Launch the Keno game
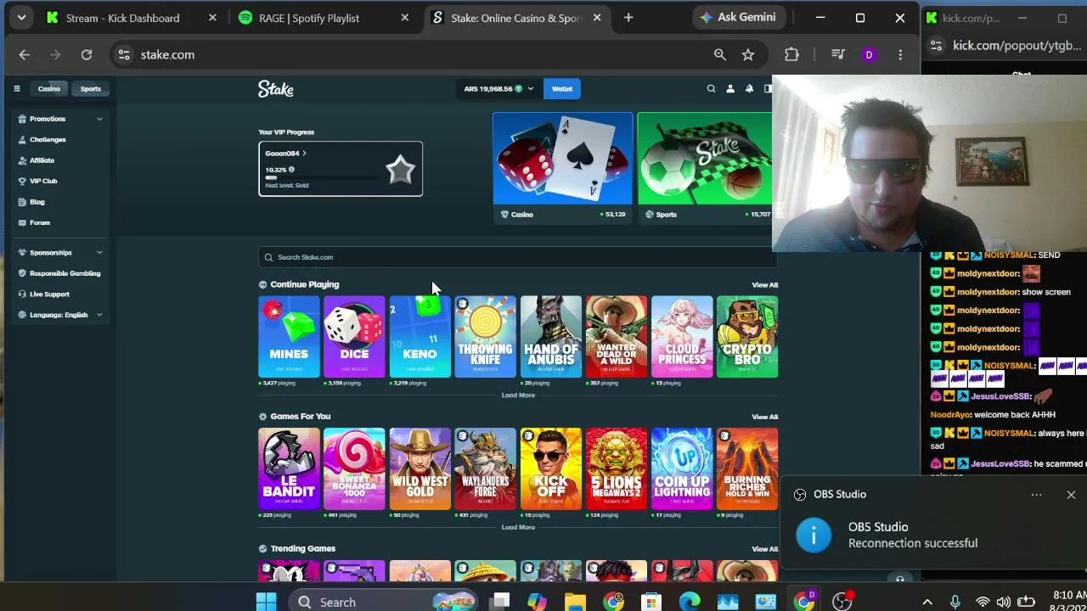Image resolution: width=1087 pixels, height=611 pixels. [420, 336]
